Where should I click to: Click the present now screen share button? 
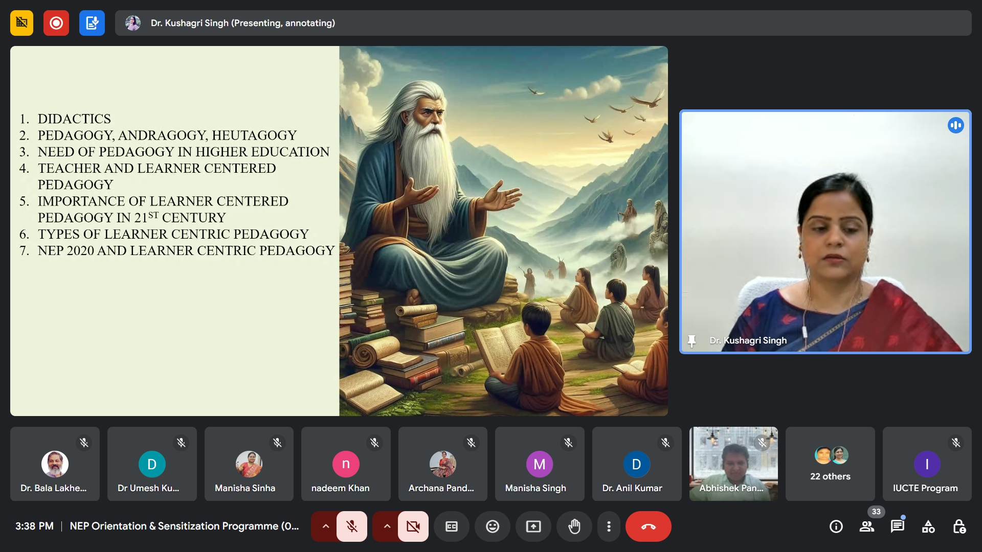533,526
